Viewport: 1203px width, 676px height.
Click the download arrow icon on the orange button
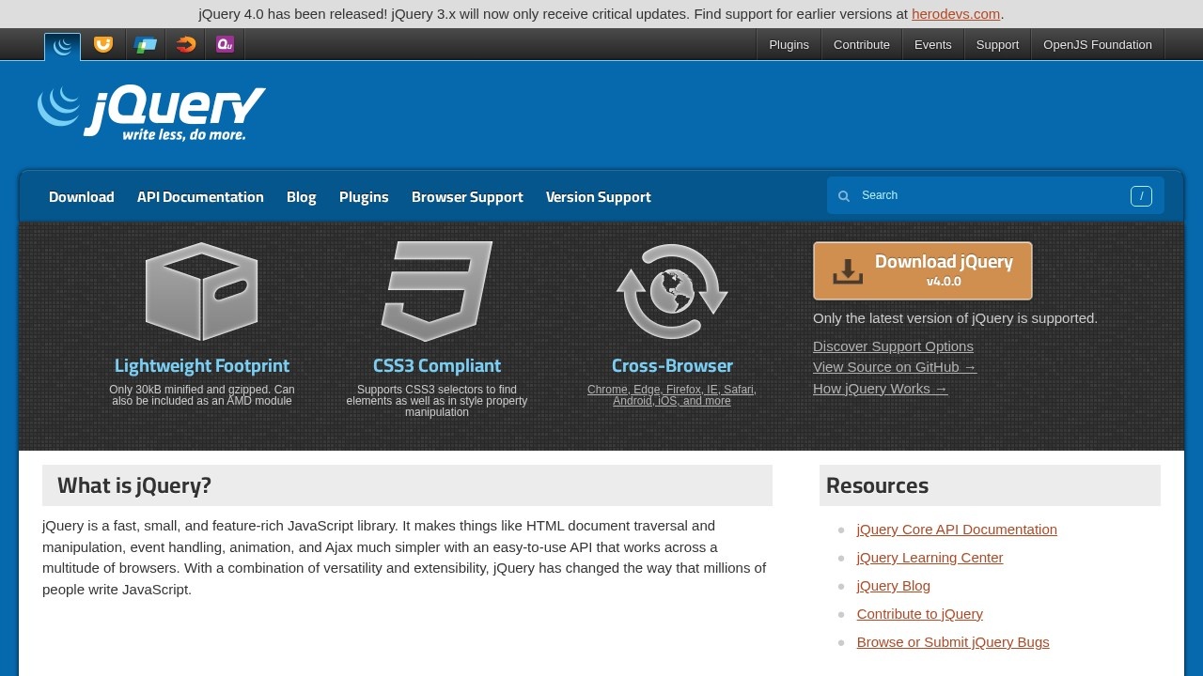click(847, 270)
